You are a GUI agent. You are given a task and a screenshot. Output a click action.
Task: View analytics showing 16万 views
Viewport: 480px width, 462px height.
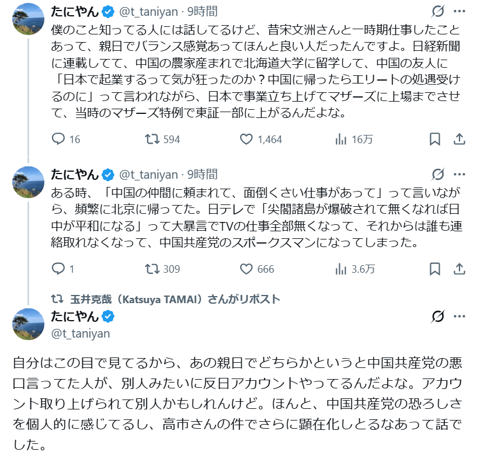(x=341, y=139)
